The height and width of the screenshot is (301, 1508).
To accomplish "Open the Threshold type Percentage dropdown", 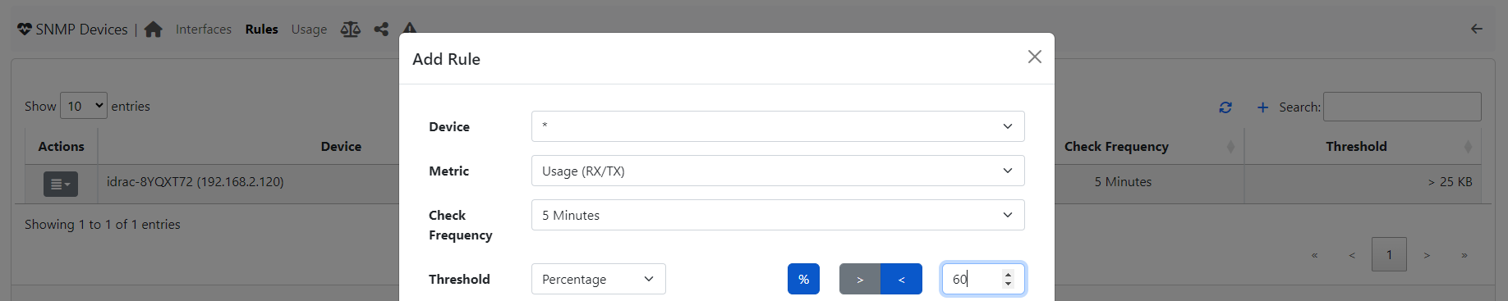I will point(599,279).
